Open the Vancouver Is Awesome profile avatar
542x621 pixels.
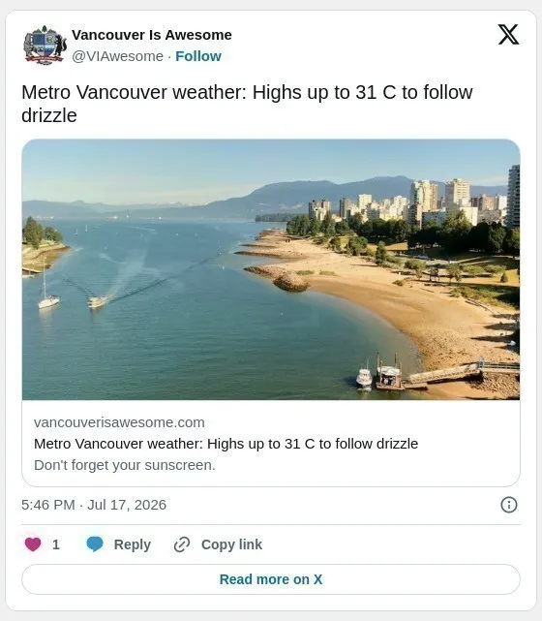pyautogui.click(x=45, y=46)
